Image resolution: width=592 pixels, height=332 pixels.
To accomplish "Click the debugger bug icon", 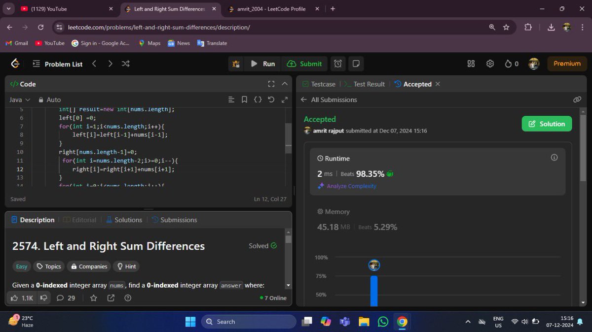I will pyautogui.click(x=236, y=64).
